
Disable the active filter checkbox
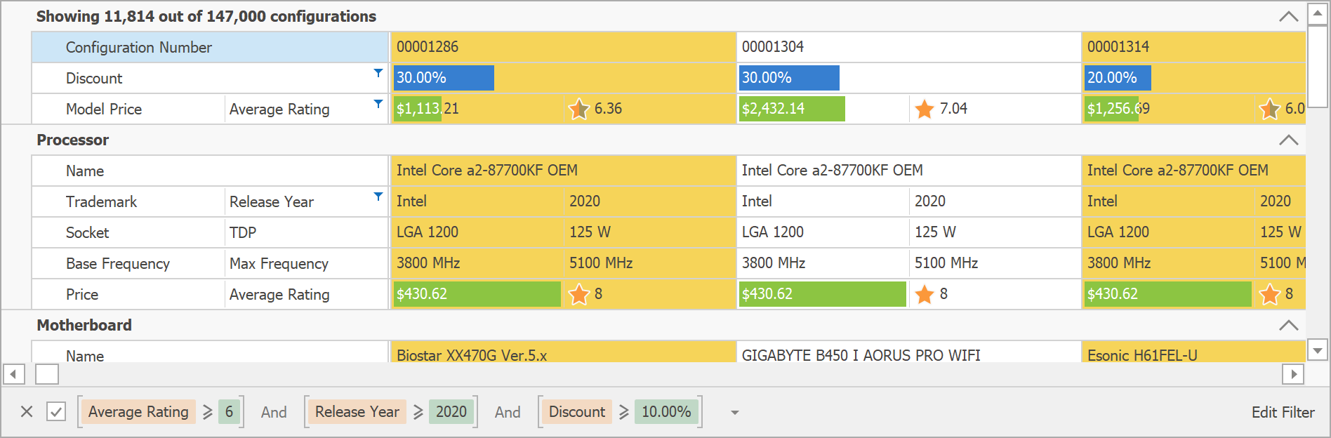[56, 412]
